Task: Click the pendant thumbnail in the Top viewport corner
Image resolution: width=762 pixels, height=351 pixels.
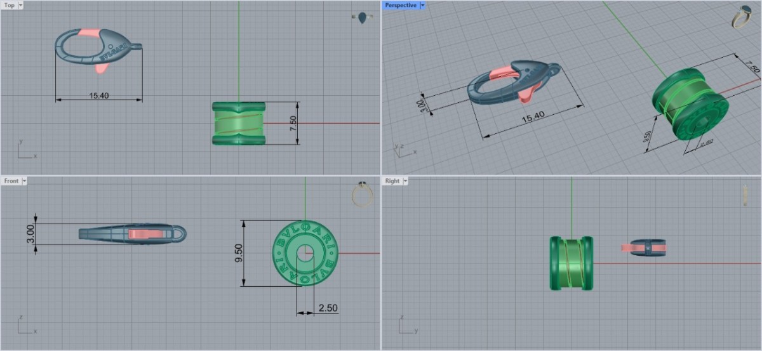Action: click(363, 18)
